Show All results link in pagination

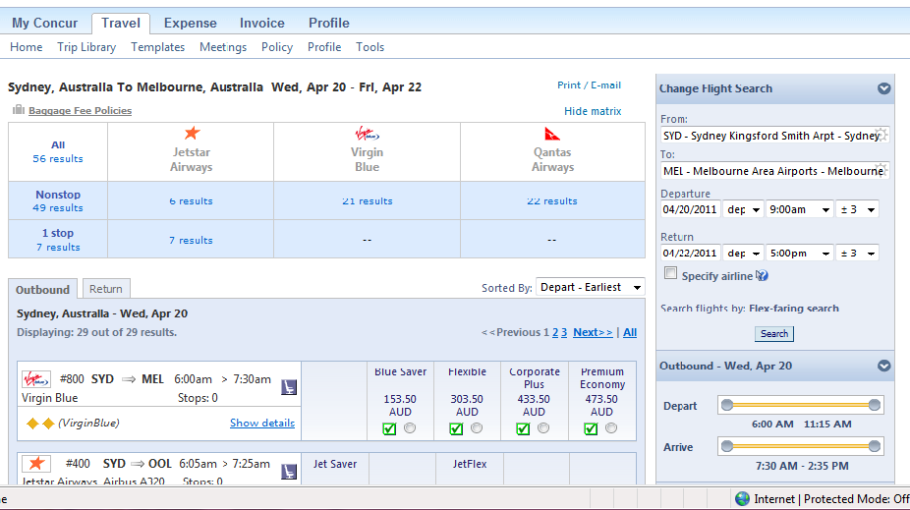click(630, 332)
